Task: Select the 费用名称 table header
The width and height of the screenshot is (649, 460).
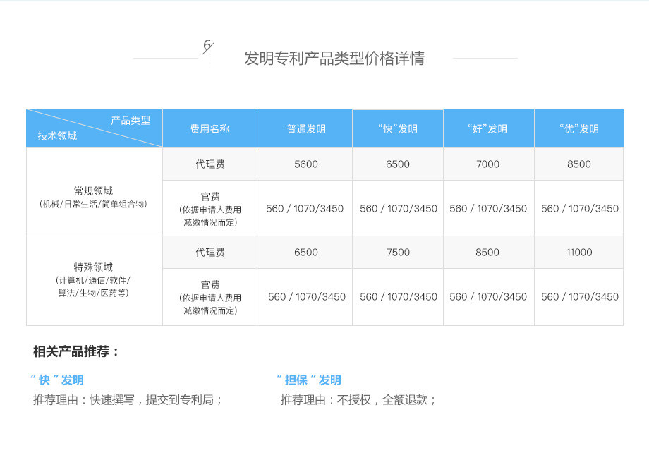Action: tap(210, 129)
